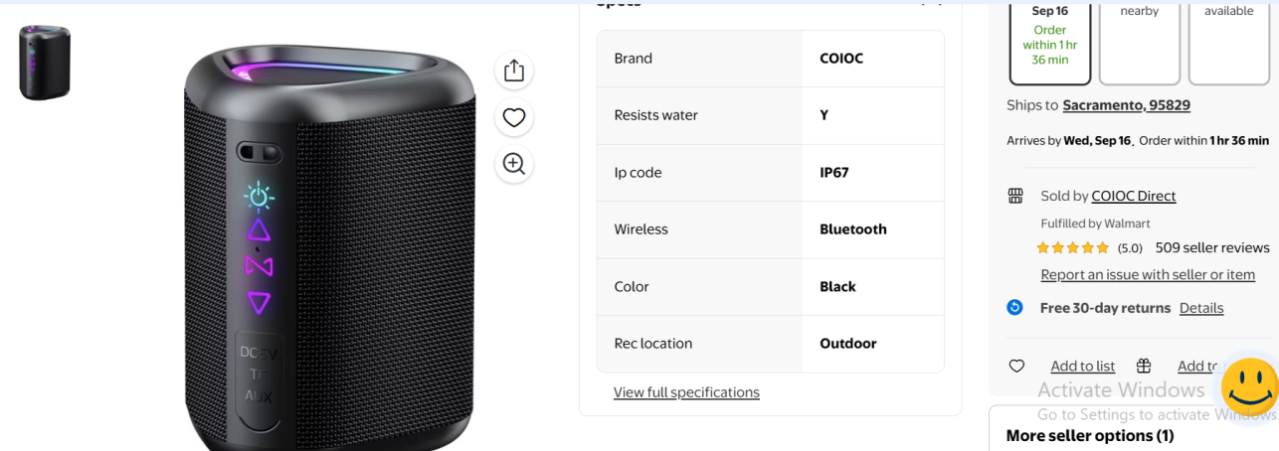Screen dimensions: 1279x451
Task: Open COIOC Direct seller page
Action: (x=1134, y=196)
